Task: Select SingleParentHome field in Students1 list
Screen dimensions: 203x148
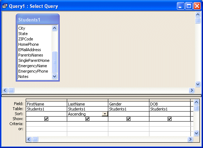Action: click(34, 60)
